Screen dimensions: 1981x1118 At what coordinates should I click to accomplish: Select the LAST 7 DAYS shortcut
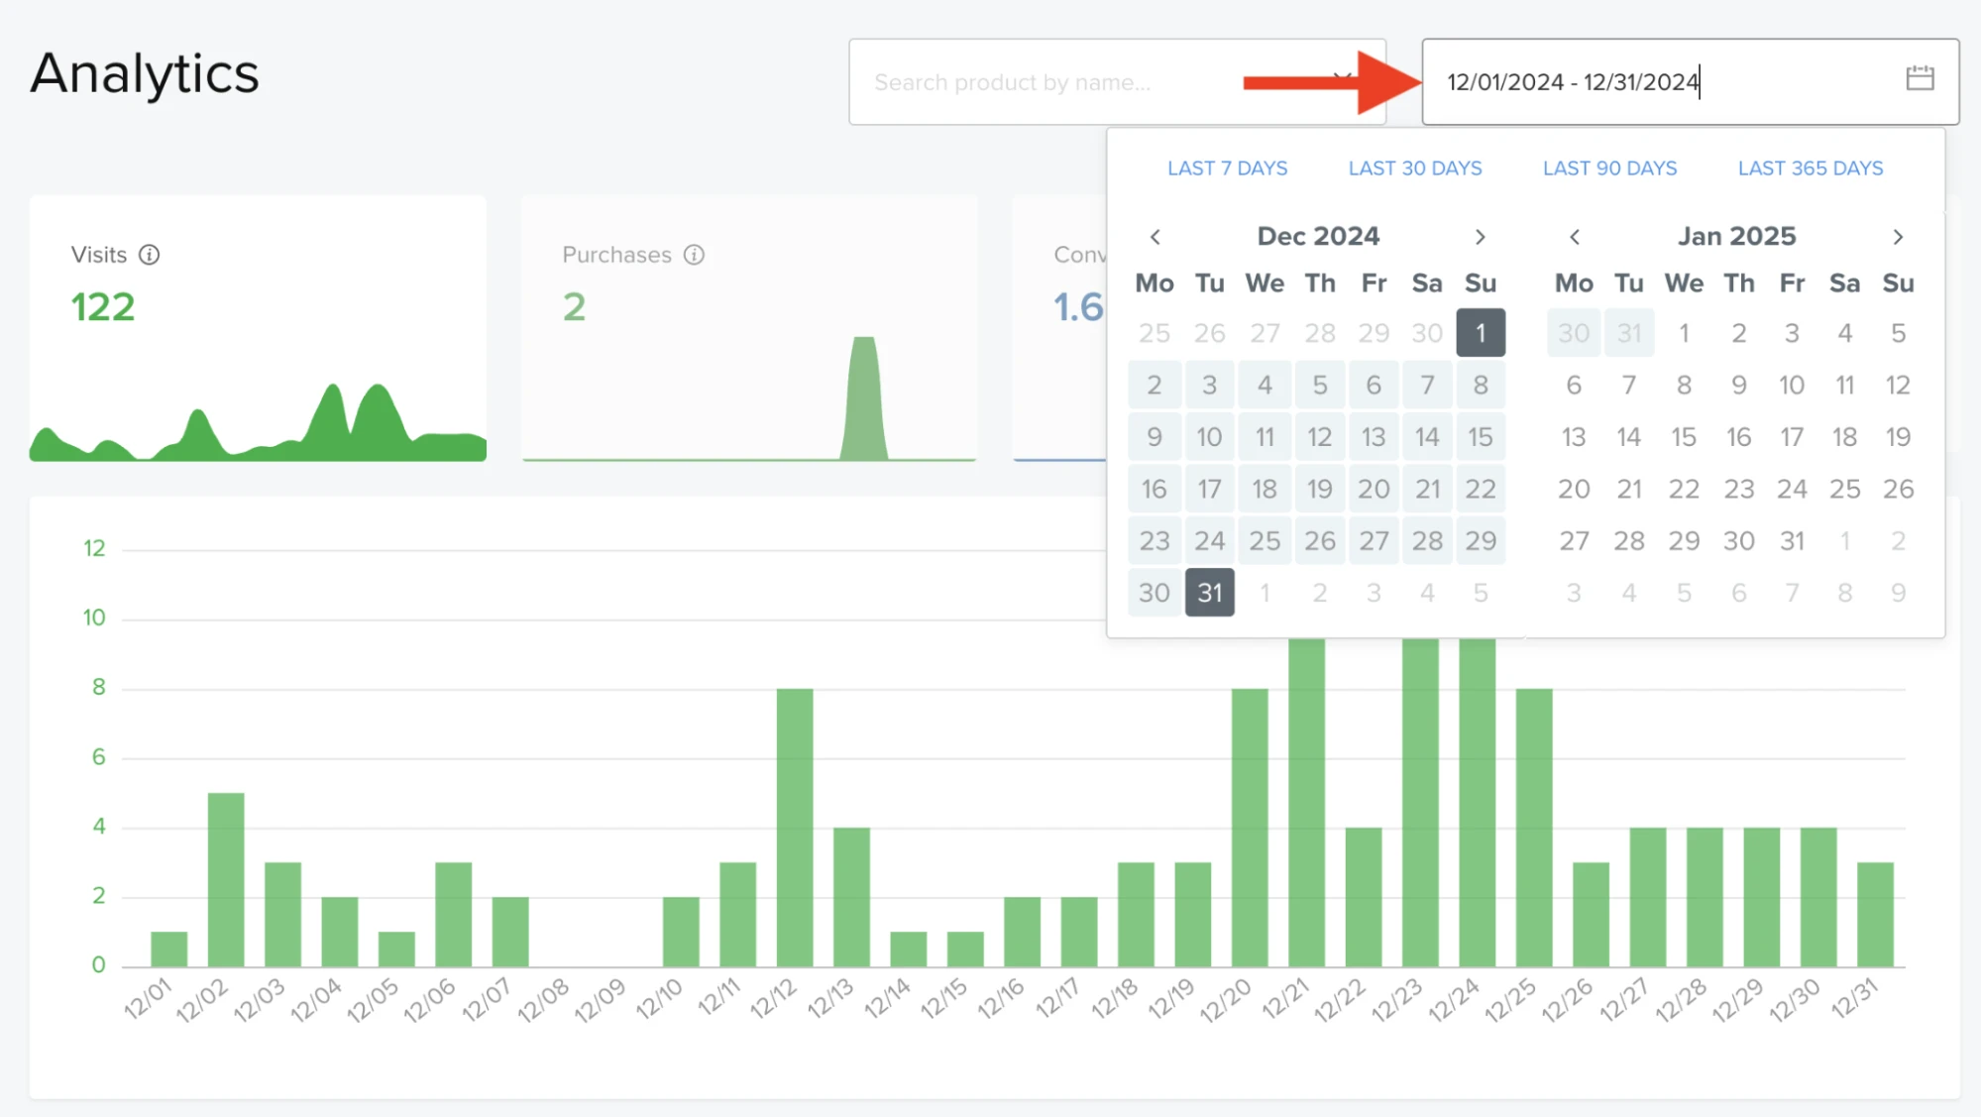[1227, 168]
